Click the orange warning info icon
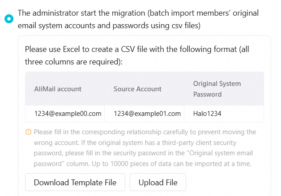This screenshot has height=196, width=281. click(28, 132)
